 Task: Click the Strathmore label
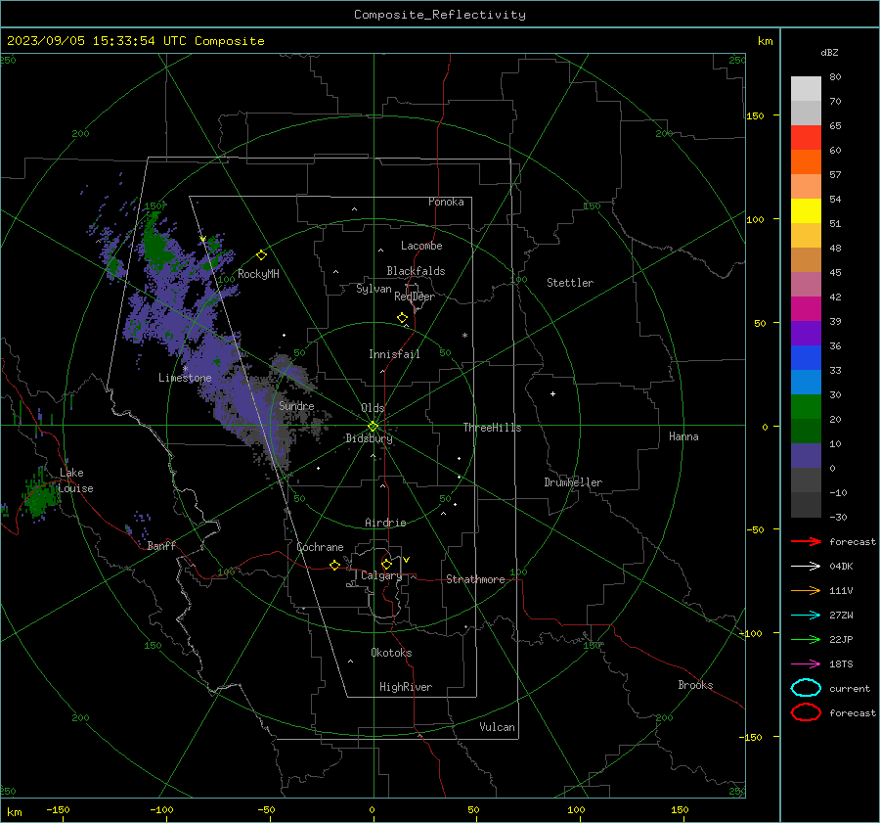(x=475, y=579)
